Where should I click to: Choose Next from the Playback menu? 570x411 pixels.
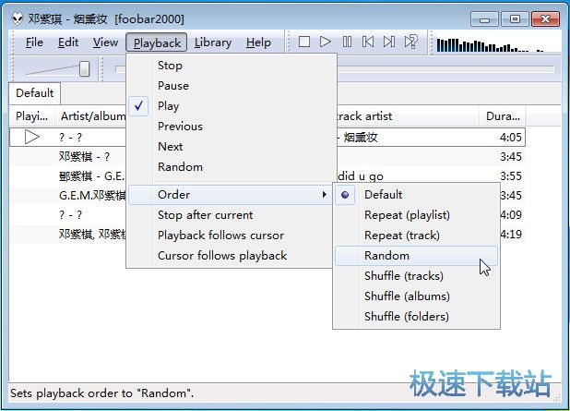pos(231,147)
